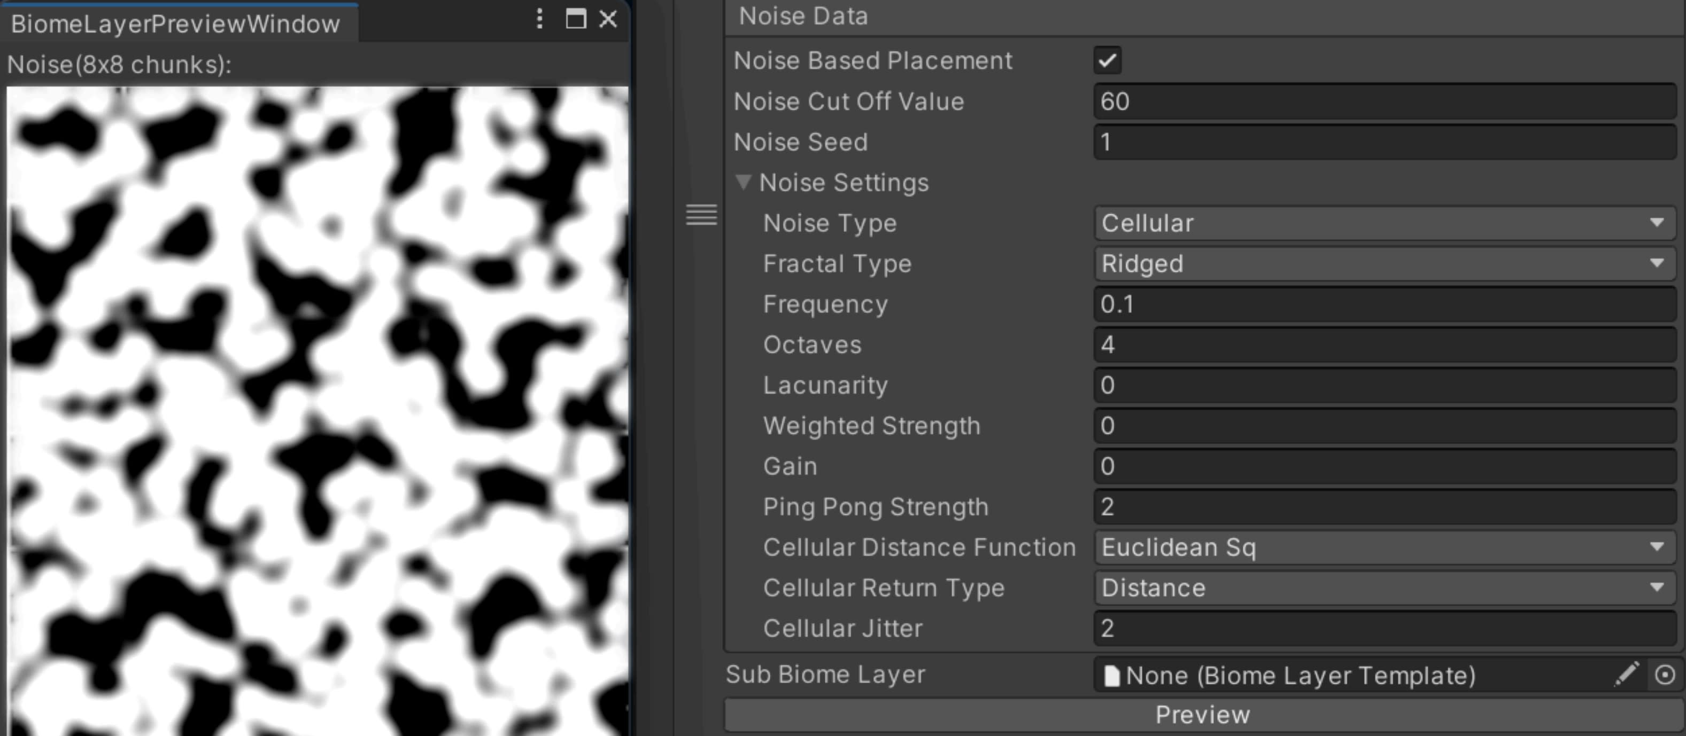Grab the list reorder drag handle
The height and width of the screenshot is (736, 1686).
[x=701, y=215]
